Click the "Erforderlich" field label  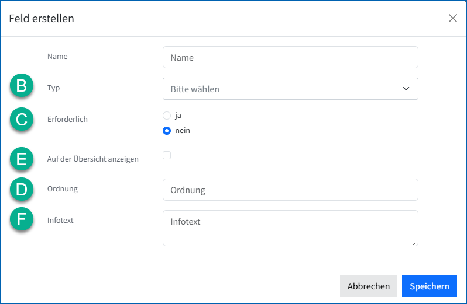pyautogui.click(x=67, y=119)
